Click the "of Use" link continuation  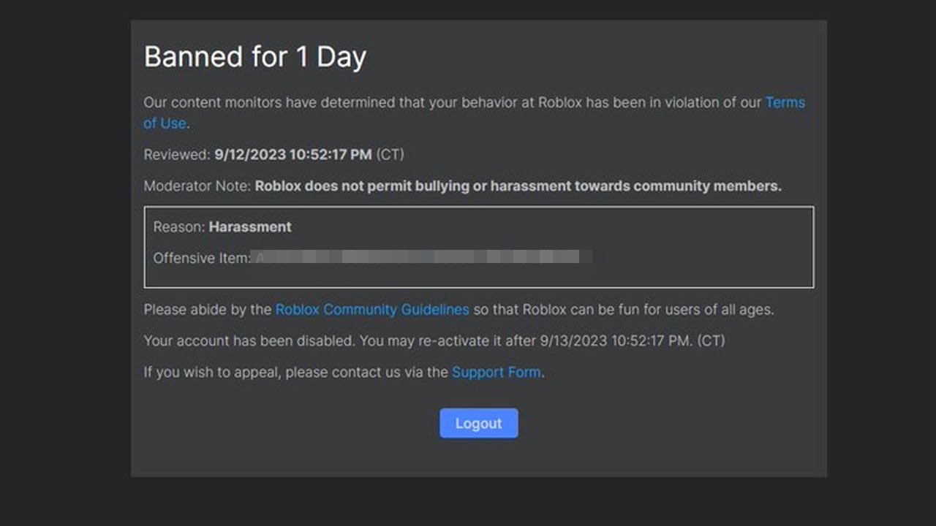(165, 123)
